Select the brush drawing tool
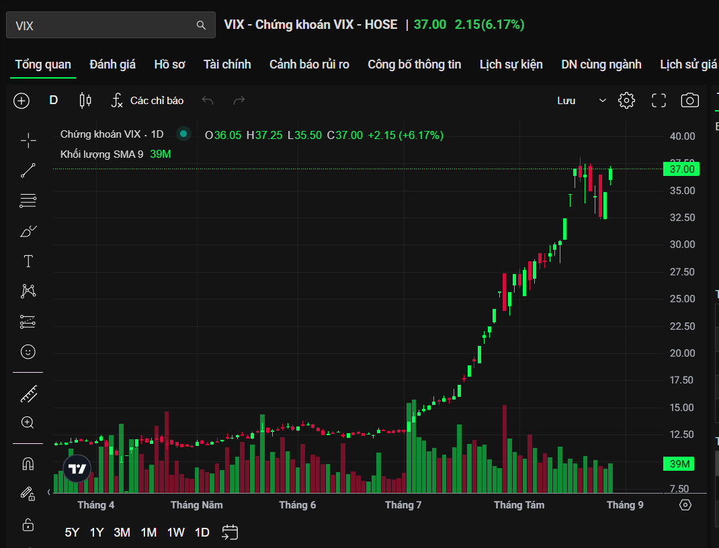 click(x=28, y=231)
